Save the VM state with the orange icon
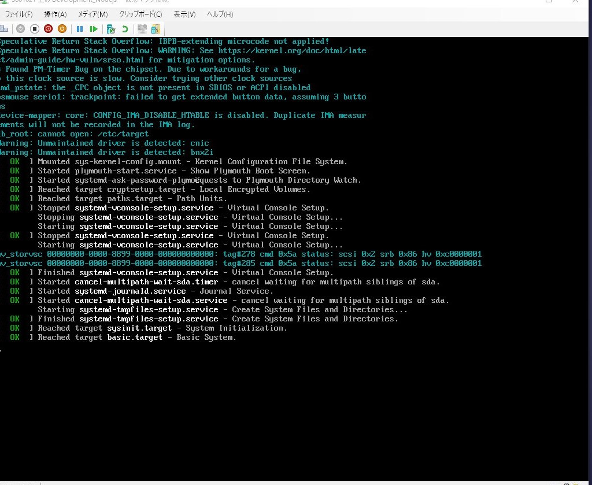Image resolution: width=592 pixels, height=485 pixels. [x=62, y=28]
